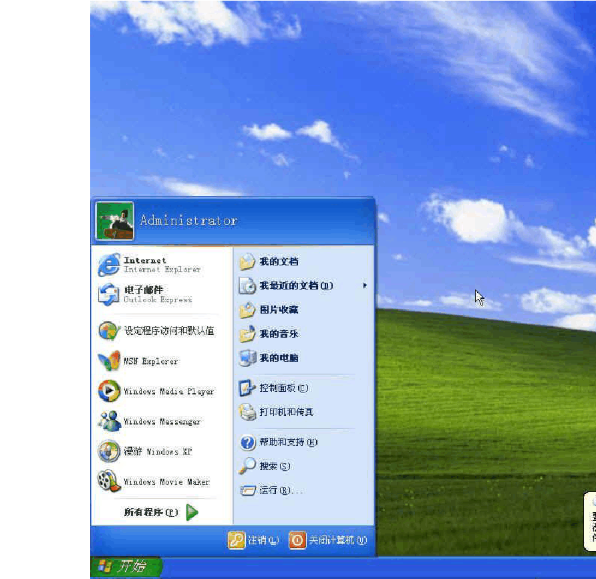Image resolution: width=596 pixels, height=579 pixels.
Task: Click the Windows Messenger label
Action: tap(162, 421)
